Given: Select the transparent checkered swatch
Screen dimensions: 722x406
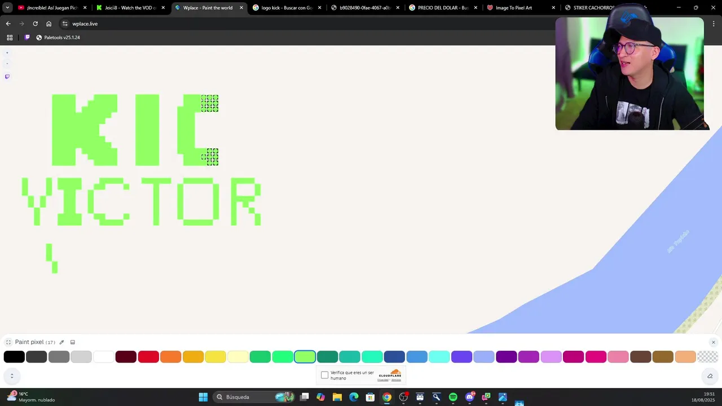Looking at the screenshot, I should click(708, 356).
